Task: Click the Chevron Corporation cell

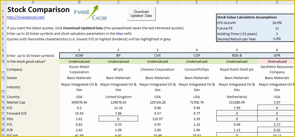Action: 158,69
